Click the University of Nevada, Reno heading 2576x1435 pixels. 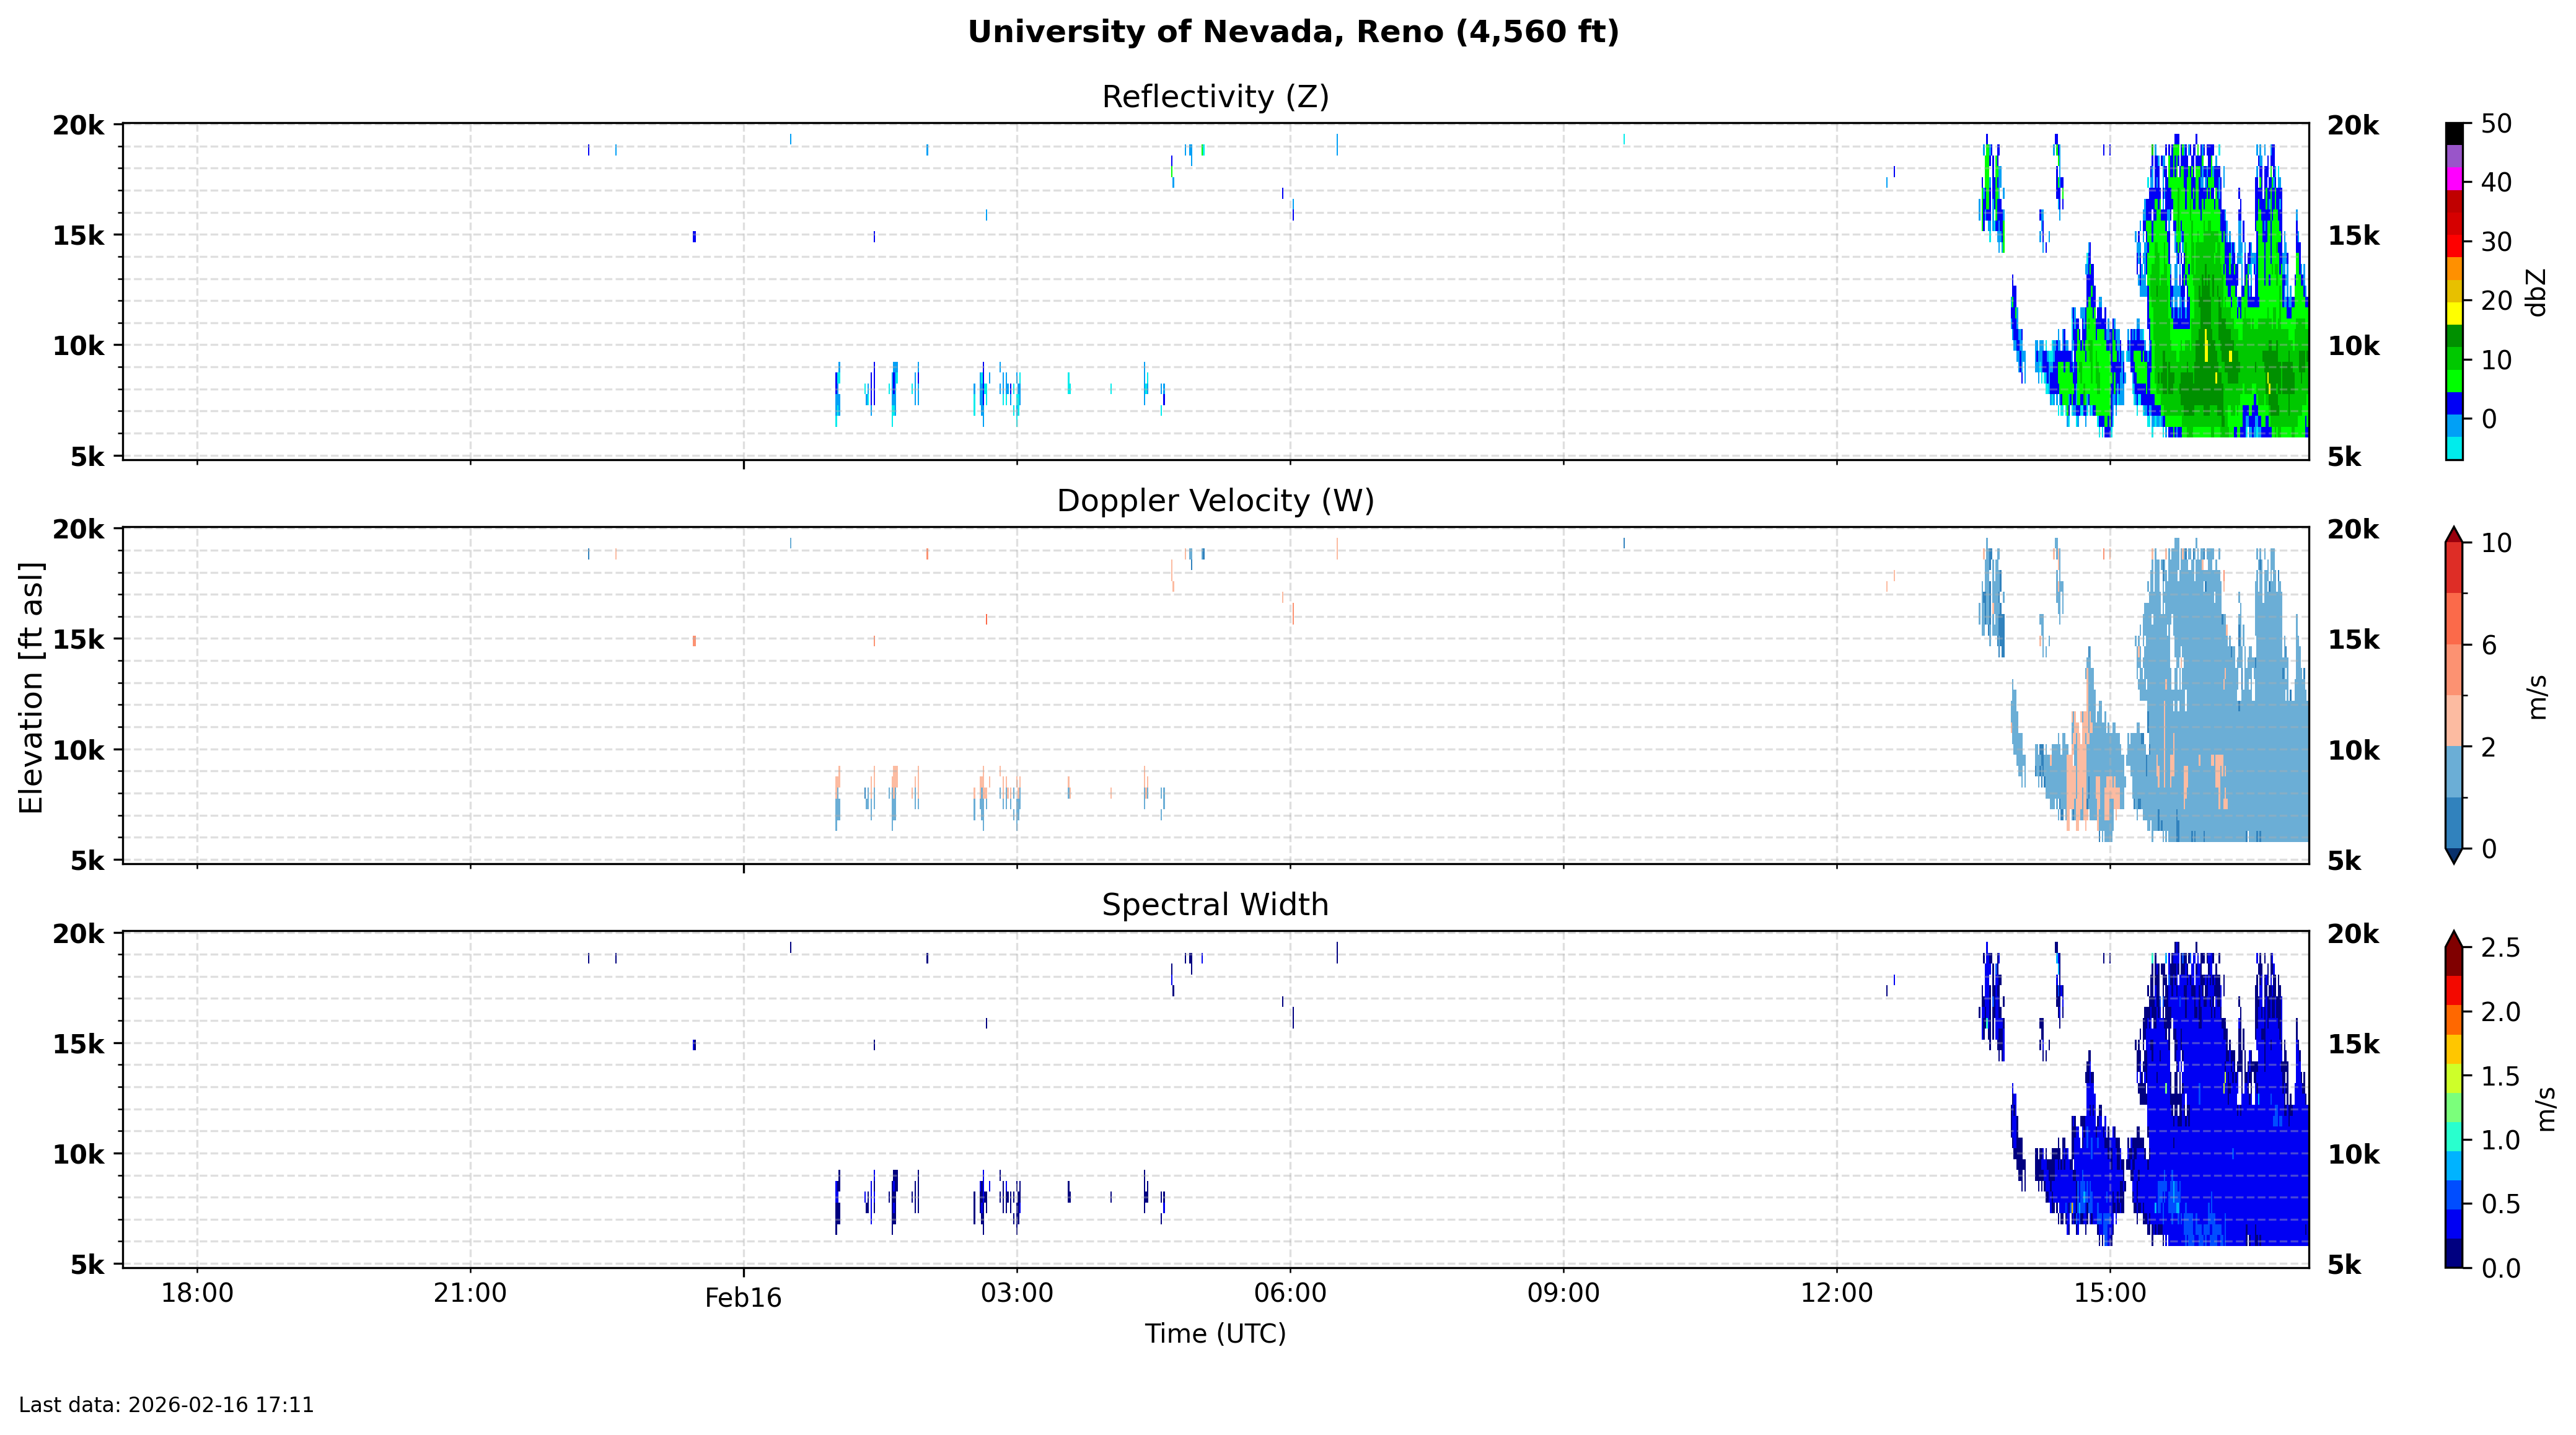pyautogui.click(x=1292, y=32)
